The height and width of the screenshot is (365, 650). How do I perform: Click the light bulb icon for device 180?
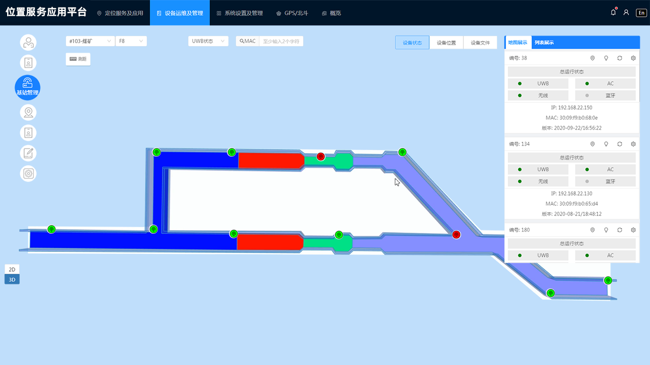click(x=606, y=230)
